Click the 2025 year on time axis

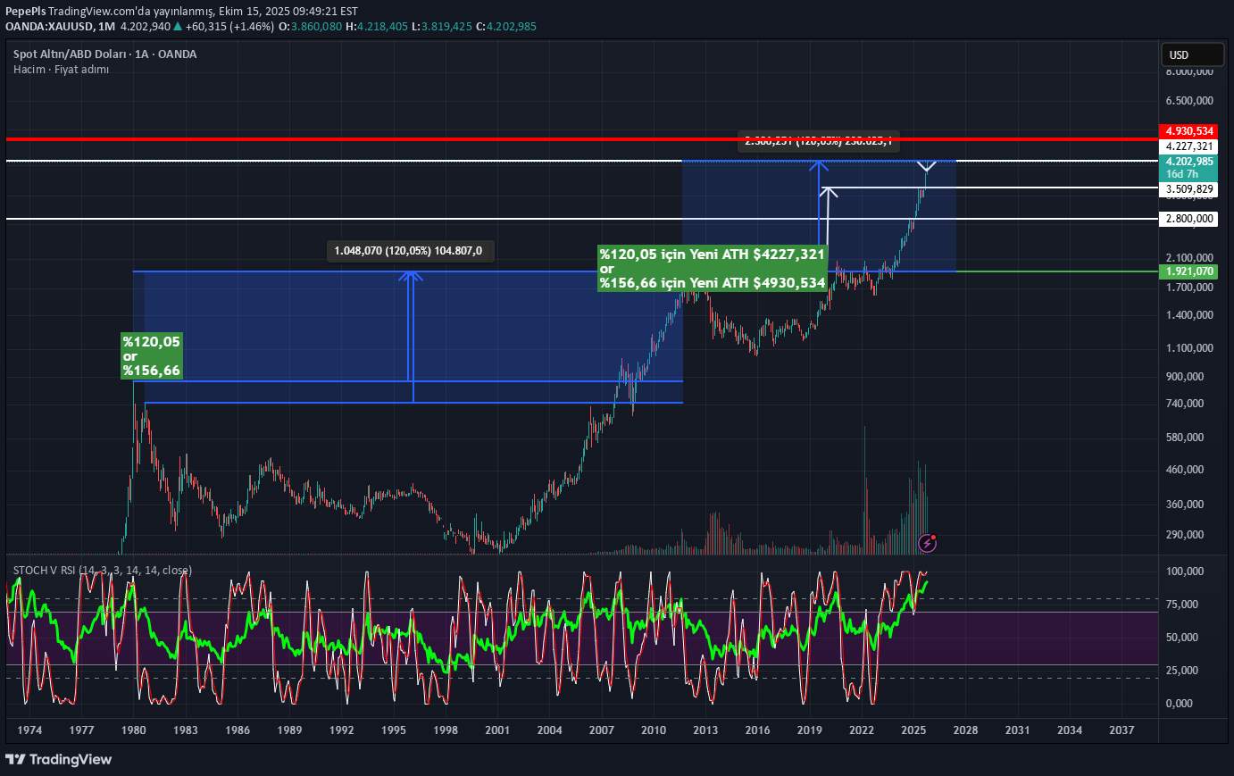pyautogui.click(x=913, y=730)
